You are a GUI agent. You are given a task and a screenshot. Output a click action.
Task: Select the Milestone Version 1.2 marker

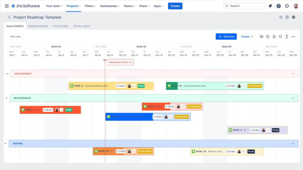point(121,62)
